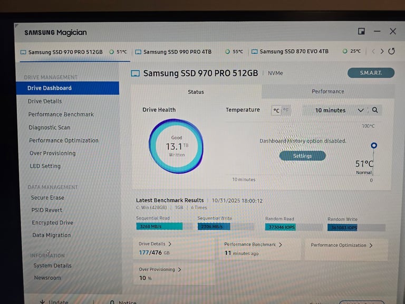
Task: Click the Notice link at bottom
Action: (x=127, y=302)
